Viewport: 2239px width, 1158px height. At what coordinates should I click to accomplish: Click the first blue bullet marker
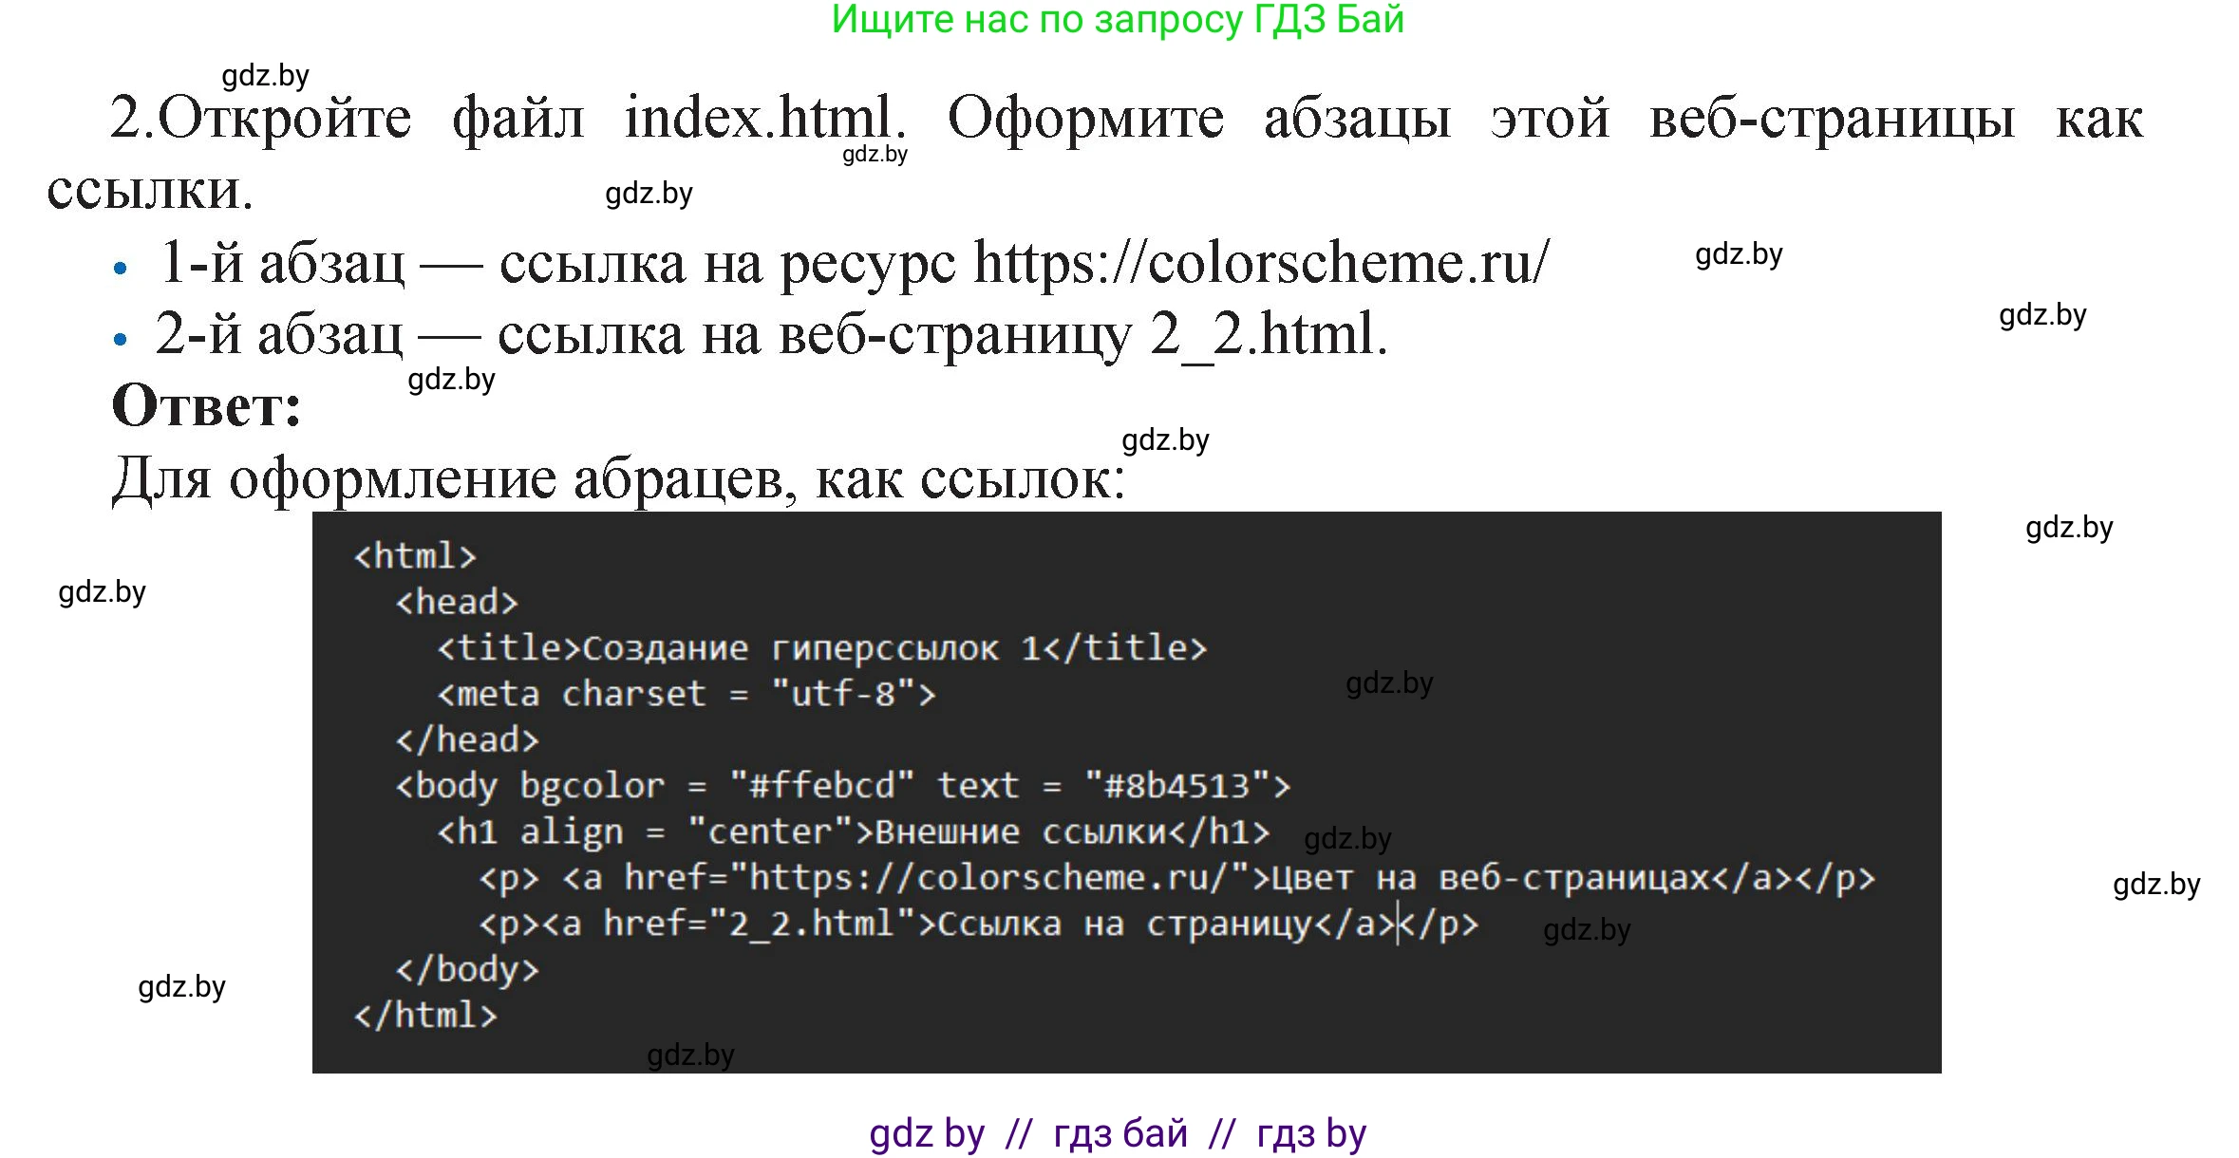coord(122,267)
